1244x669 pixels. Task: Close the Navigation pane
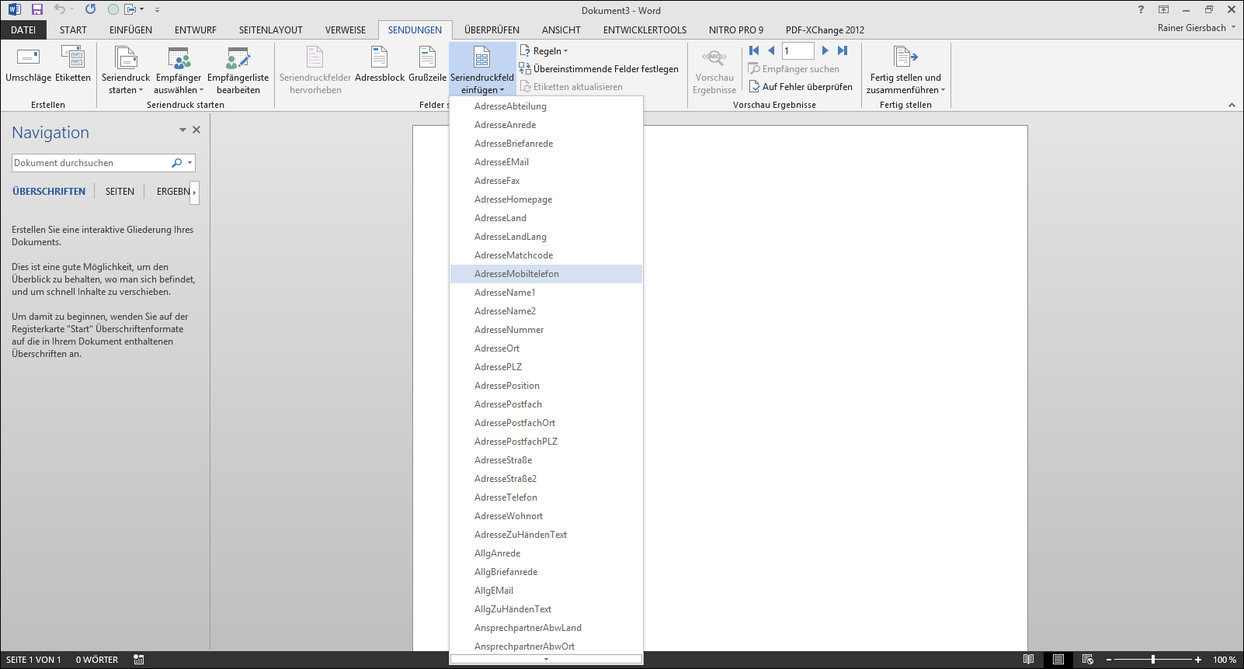click(196, 130)
